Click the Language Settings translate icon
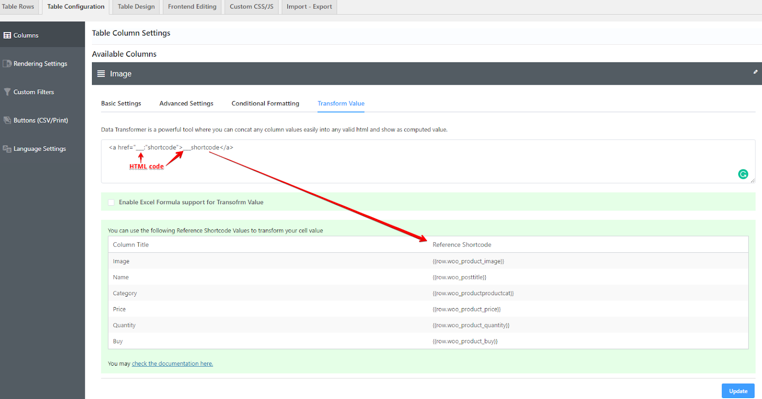 pyautogui.click(x=7, y=149)
